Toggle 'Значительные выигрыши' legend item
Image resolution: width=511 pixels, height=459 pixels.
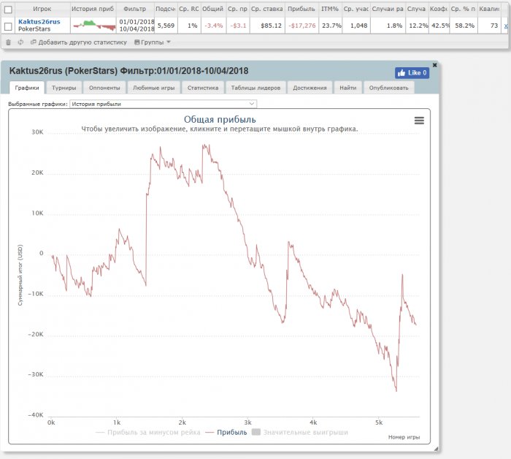[299, 432]
